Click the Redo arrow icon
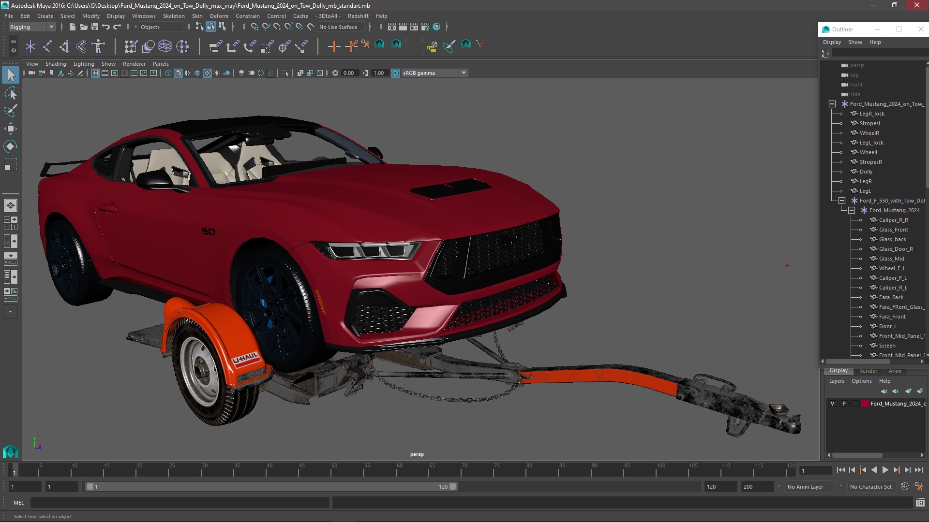929x522 pixels. click(117, 27)
